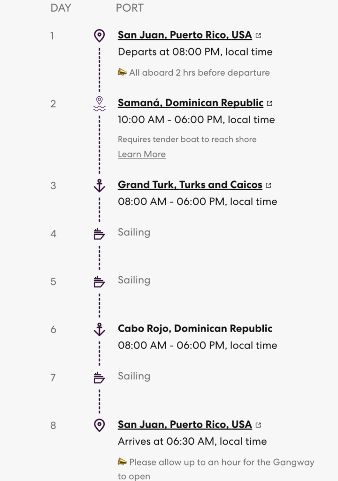Click the megaphone icon by Gangway notice

click(x=122, y=461)
